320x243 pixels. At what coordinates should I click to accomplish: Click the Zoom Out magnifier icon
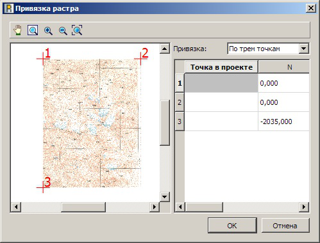tap(63, 31)
